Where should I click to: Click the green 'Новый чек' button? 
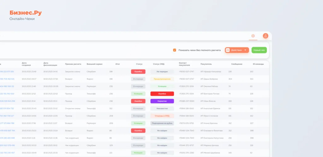(259, 50)
